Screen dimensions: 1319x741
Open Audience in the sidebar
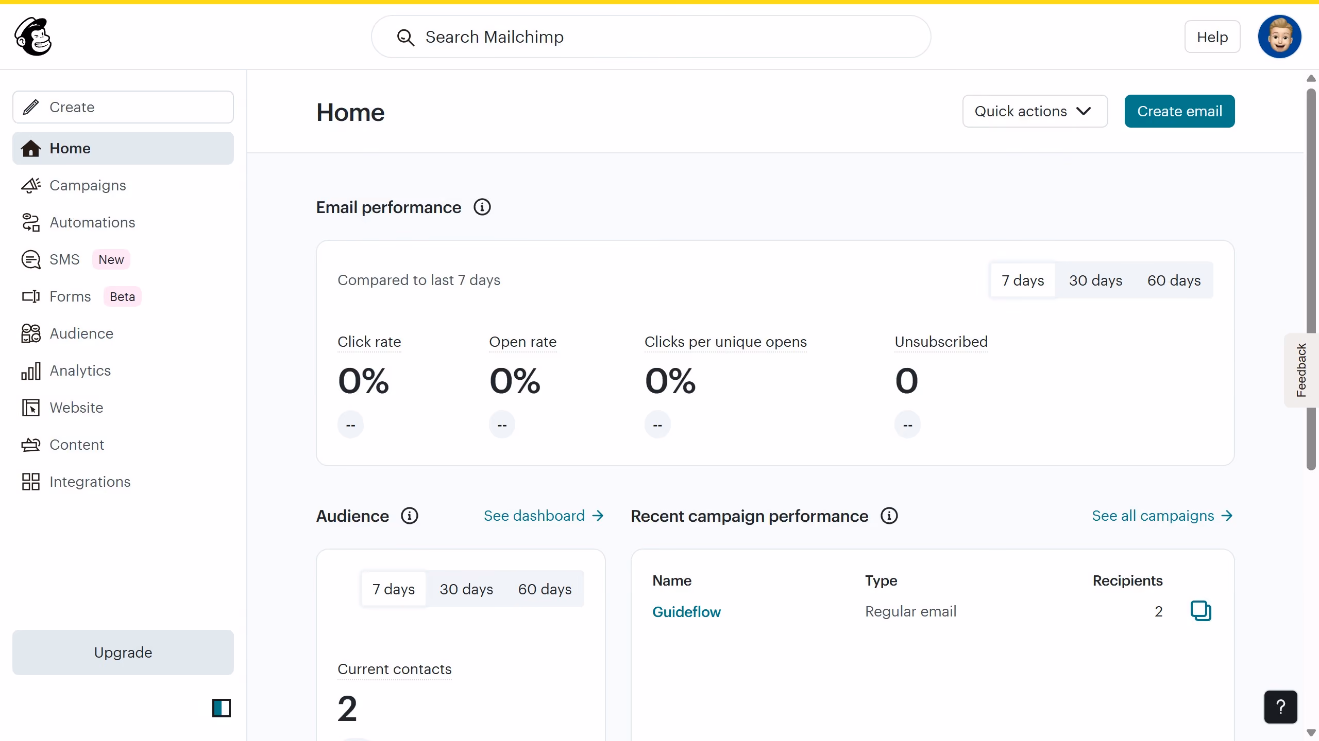[123, 333]
